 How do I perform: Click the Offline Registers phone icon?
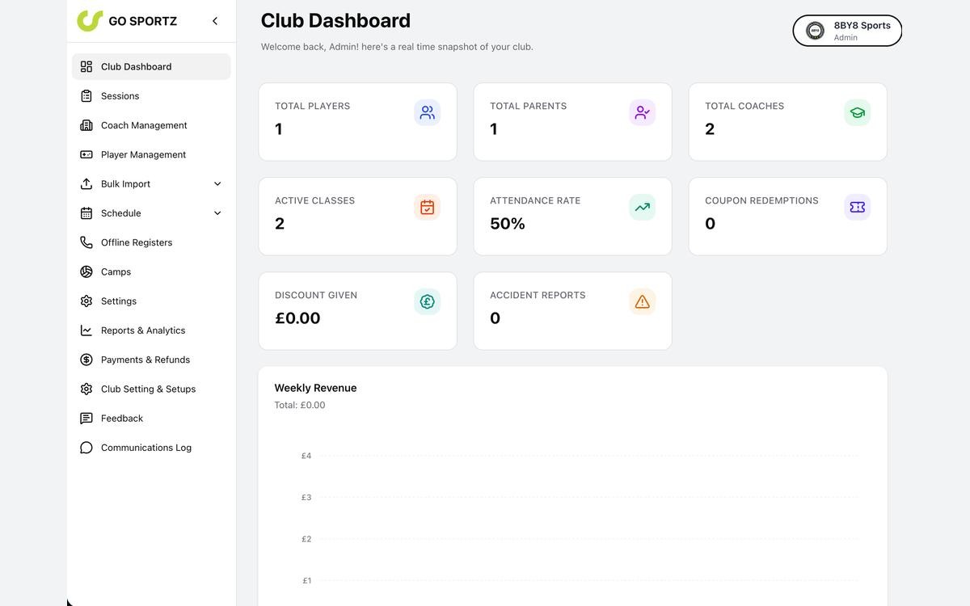point(86,242)
